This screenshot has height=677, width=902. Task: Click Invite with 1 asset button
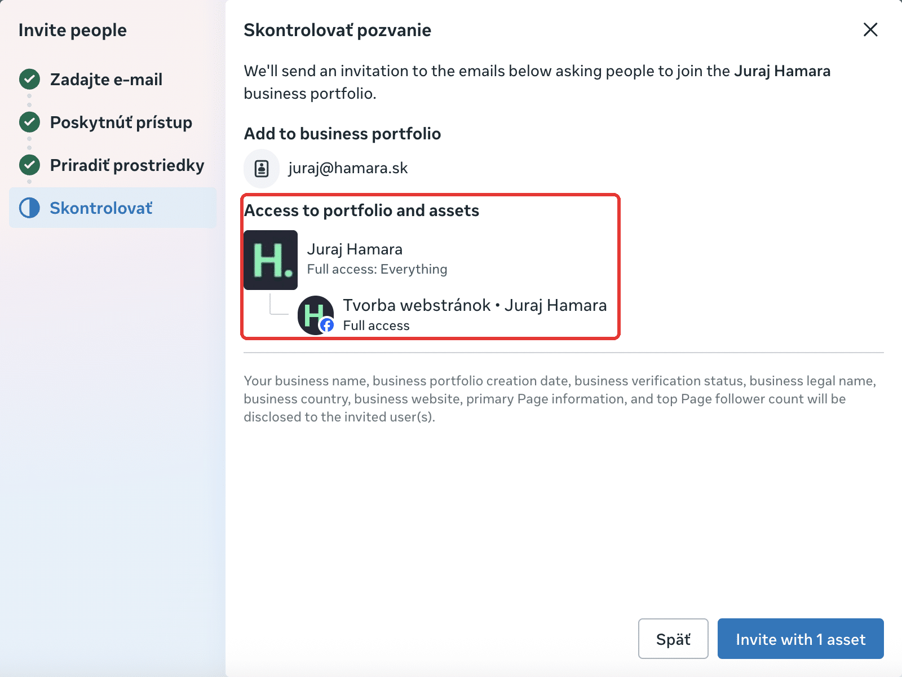pos(801,639)
